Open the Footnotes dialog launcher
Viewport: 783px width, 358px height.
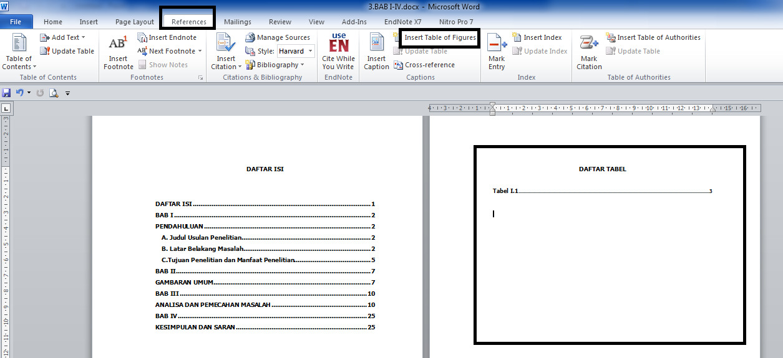click(200, 78)
